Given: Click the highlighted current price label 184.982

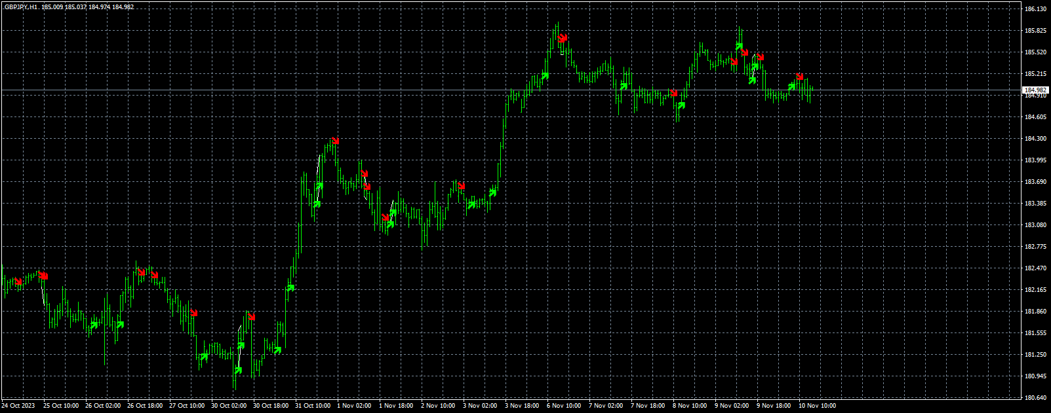Looking at the screenshot, I should 1036,90.
